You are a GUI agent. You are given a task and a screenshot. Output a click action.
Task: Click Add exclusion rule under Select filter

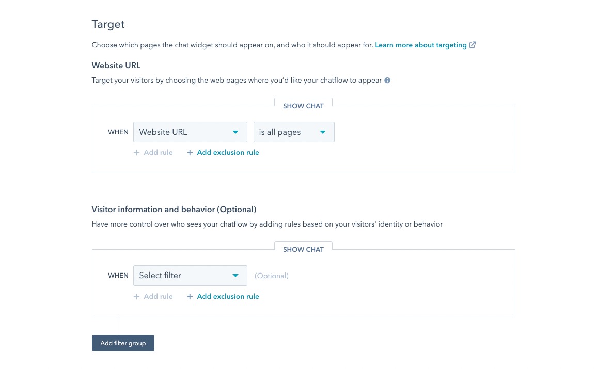(228, 297)
